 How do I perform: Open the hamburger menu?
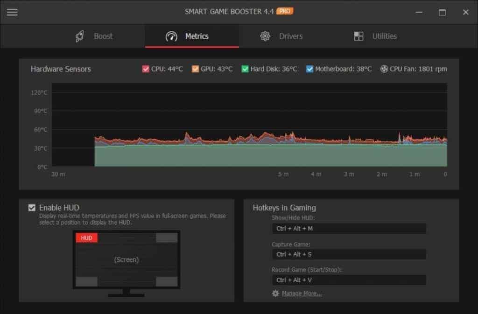coord(12,12)
